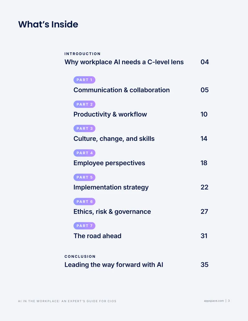Open the Communication & collaboration section

coord(122,90)
